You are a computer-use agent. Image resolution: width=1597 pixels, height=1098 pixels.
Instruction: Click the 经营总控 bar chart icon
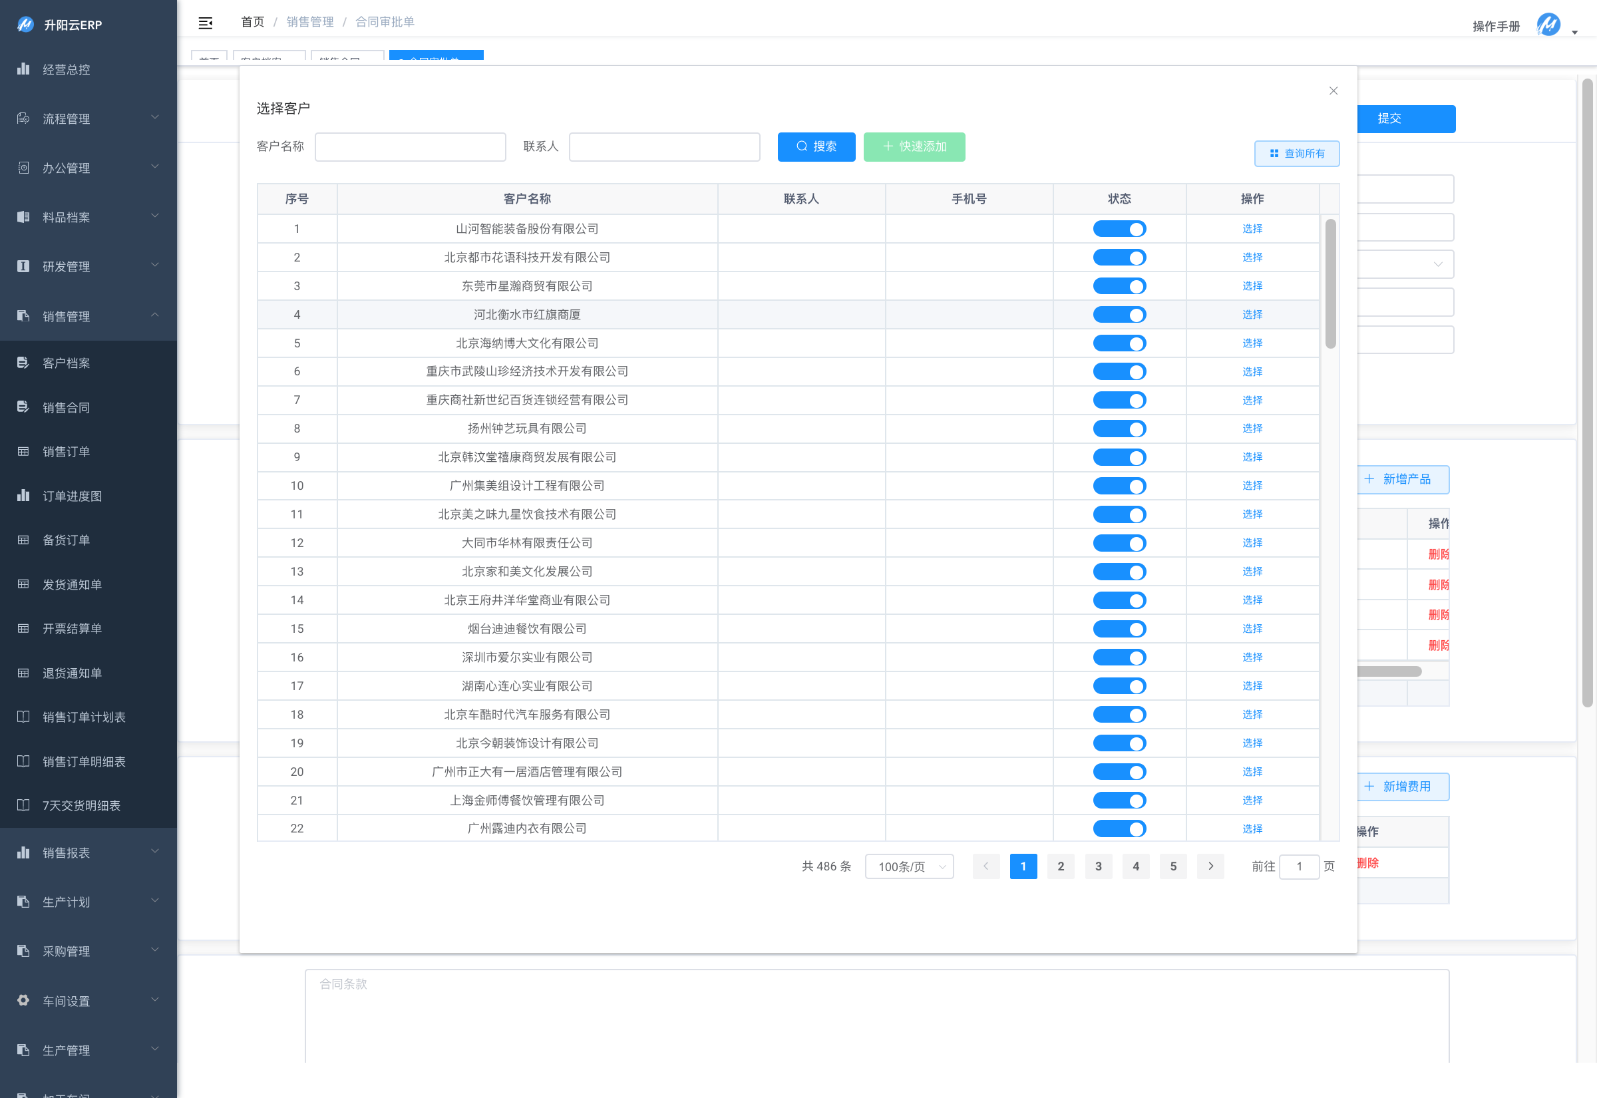tap(23, 69)
